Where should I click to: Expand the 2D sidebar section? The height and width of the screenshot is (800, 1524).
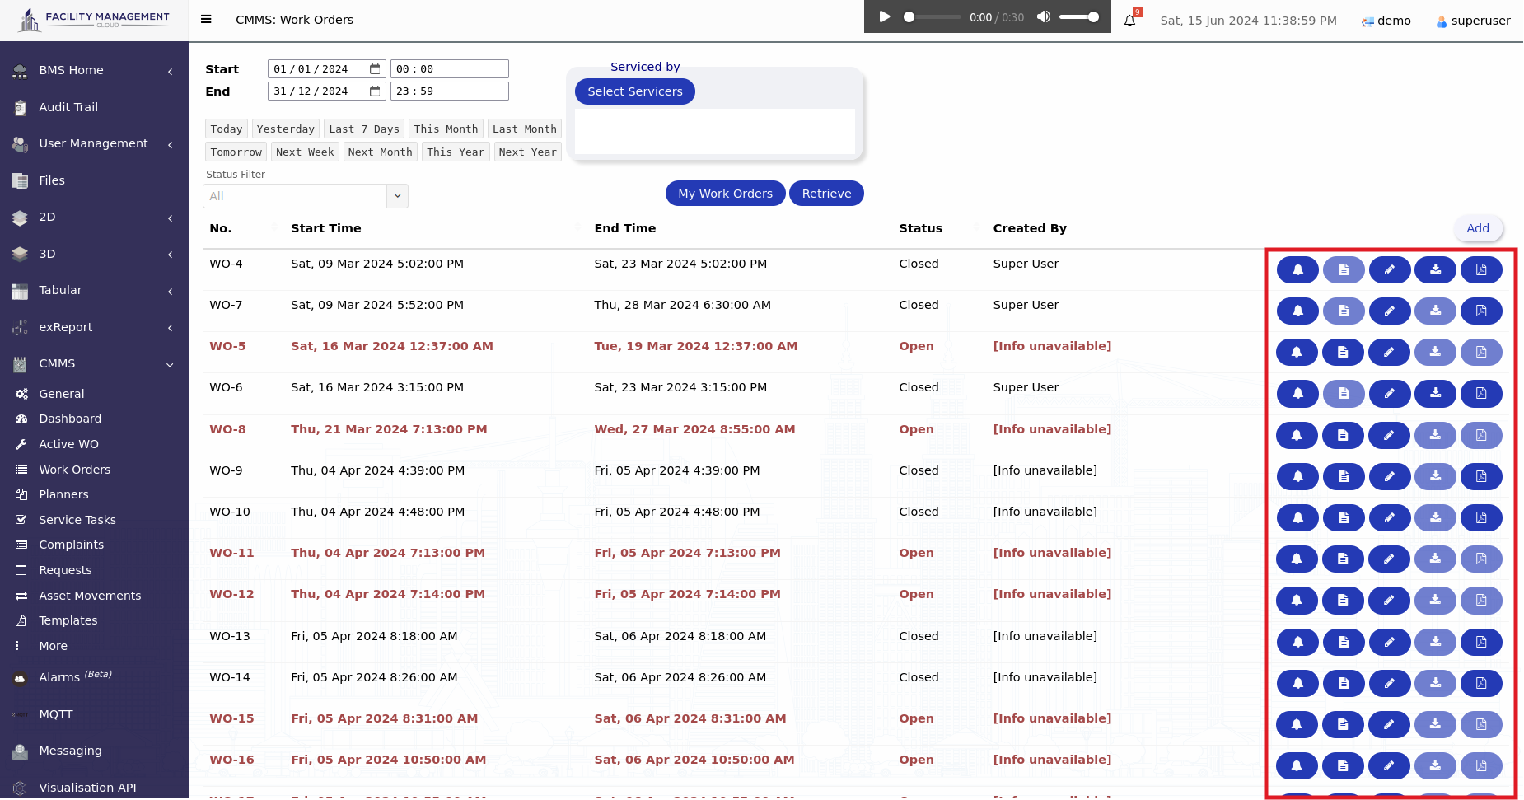pyautogui.click(x=94, y=217)
